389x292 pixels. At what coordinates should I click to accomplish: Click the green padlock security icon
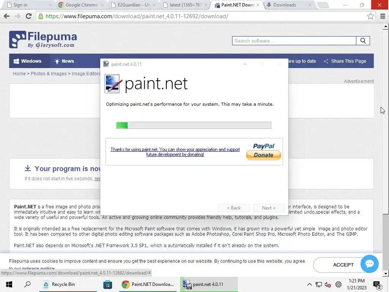pos(41,16)
